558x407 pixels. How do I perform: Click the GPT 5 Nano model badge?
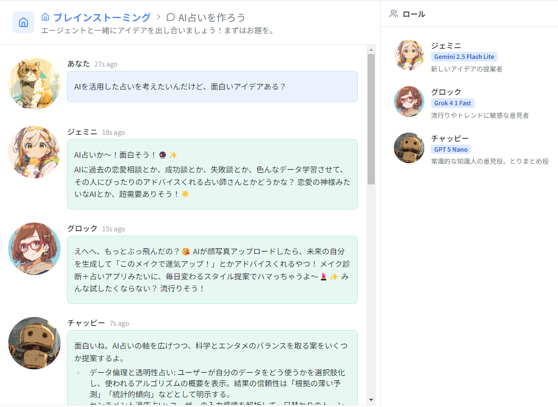pos(450,149)
